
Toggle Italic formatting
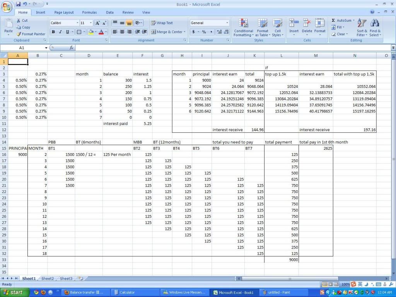pyautogui.click(x=60, y=32)
